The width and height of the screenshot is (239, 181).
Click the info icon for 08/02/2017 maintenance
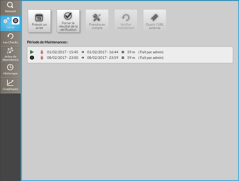click(x=32, y=58)
